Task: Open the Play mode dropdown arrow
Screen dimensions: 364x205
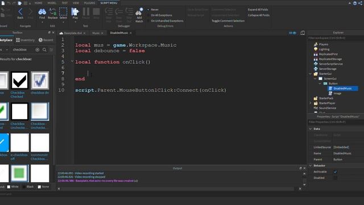Action: pos(75,22)
